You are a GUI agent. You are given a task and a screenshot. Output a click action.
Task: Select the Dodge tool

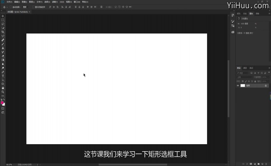click(x=3, y=68)
